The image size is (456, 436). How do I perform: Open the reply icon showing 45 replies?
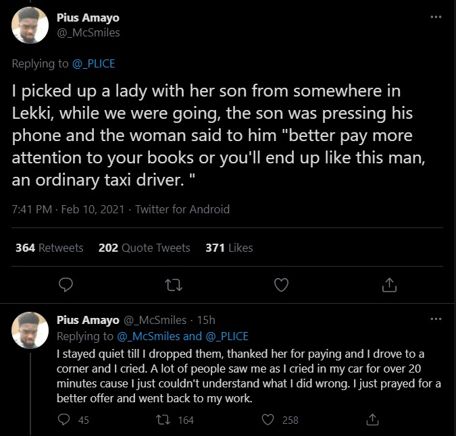pos(65,420)
